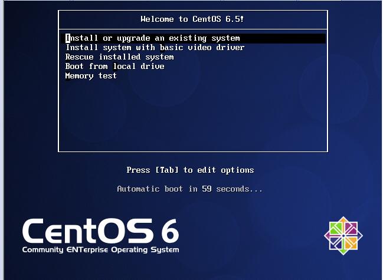Click the 'Automatic boot in 59 seconds...' countdown
Viewport: 383px width, 280px height.
(x=190, y=189)
